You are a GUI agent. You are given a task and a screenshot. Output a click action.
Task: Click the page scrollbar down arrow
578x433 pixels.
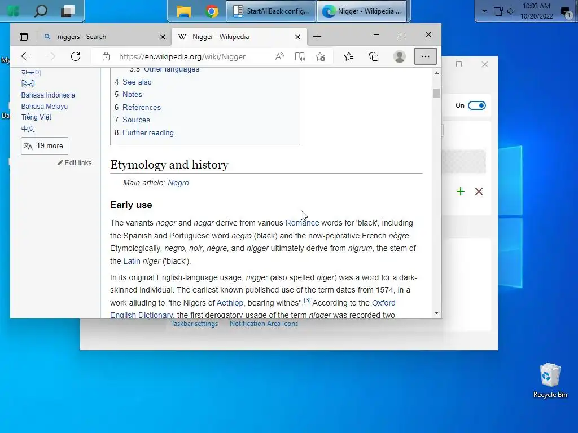(436, 313)
